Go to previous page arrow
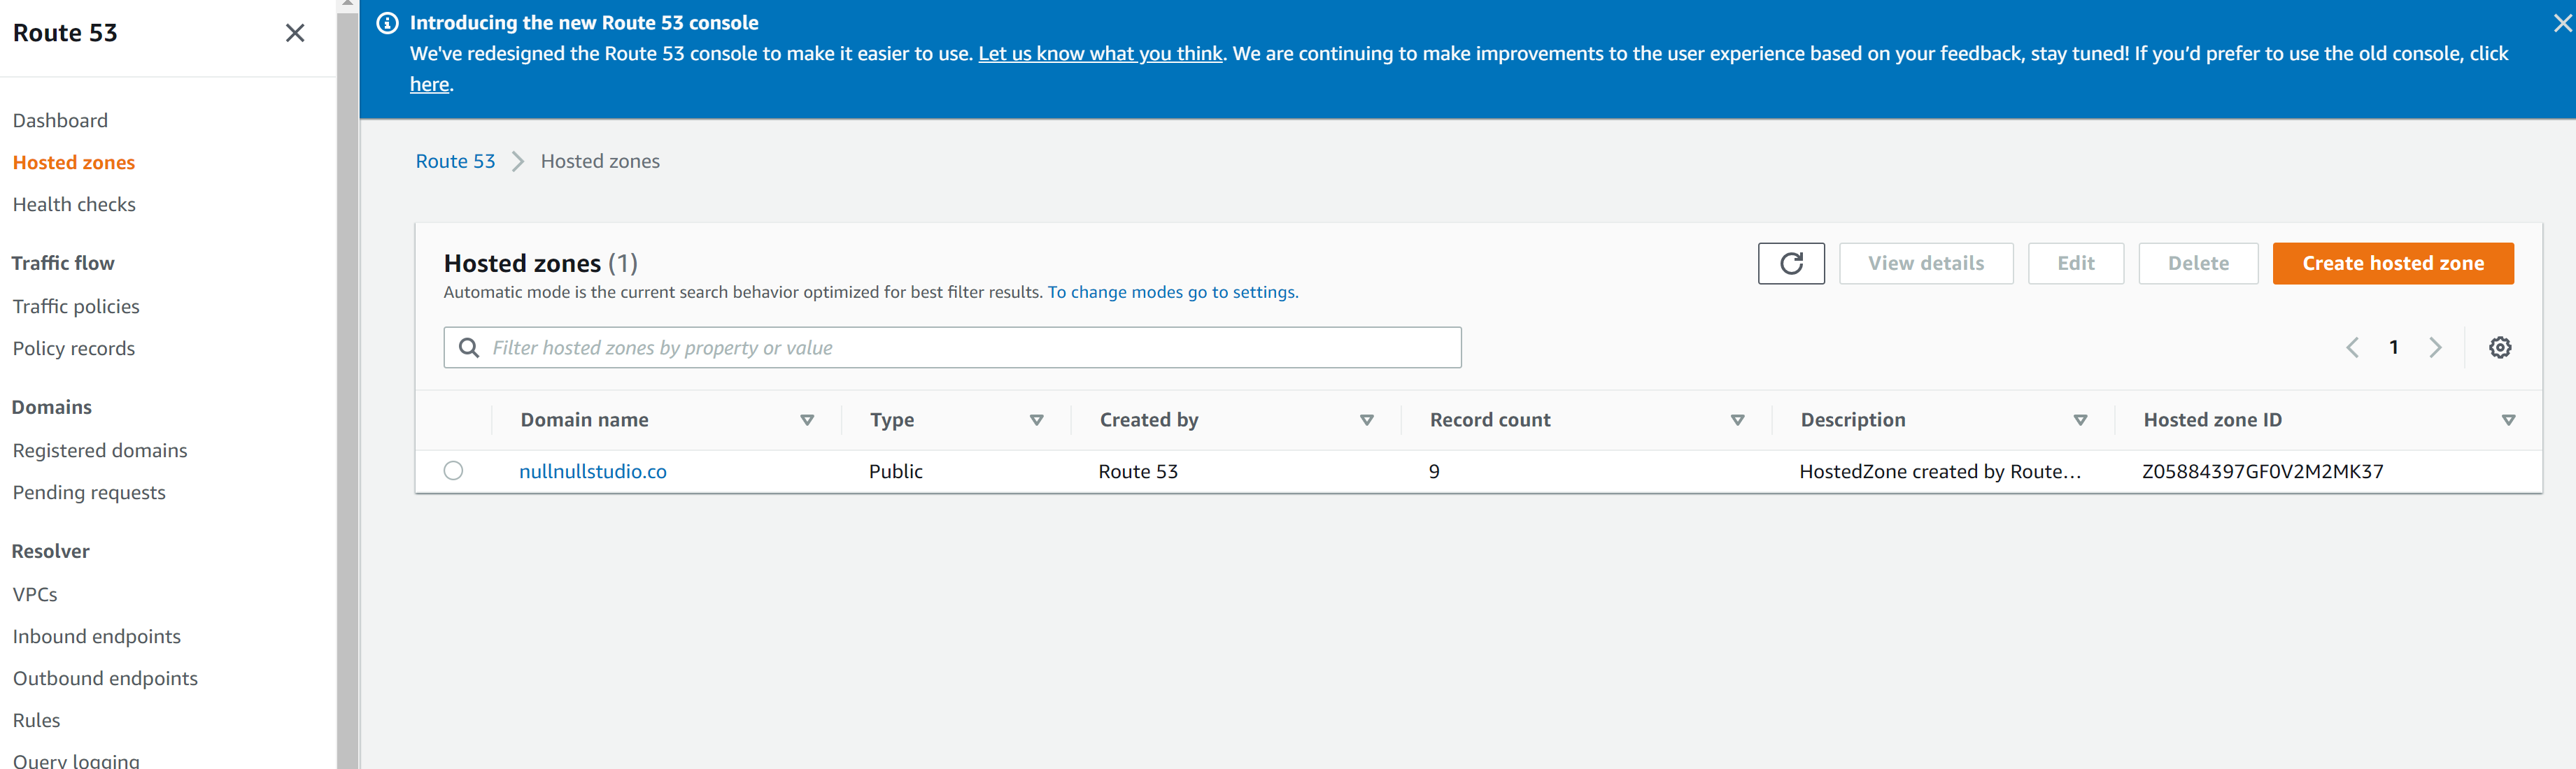2576x769 pixels. (2352, 347)
